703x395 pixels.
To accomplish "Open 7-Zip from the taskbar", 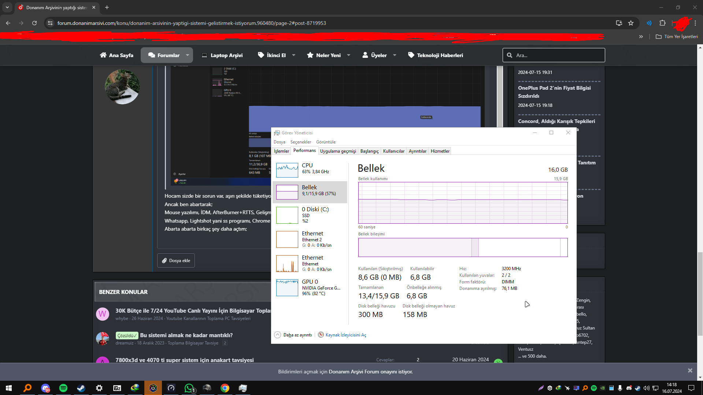I will 117,388.
